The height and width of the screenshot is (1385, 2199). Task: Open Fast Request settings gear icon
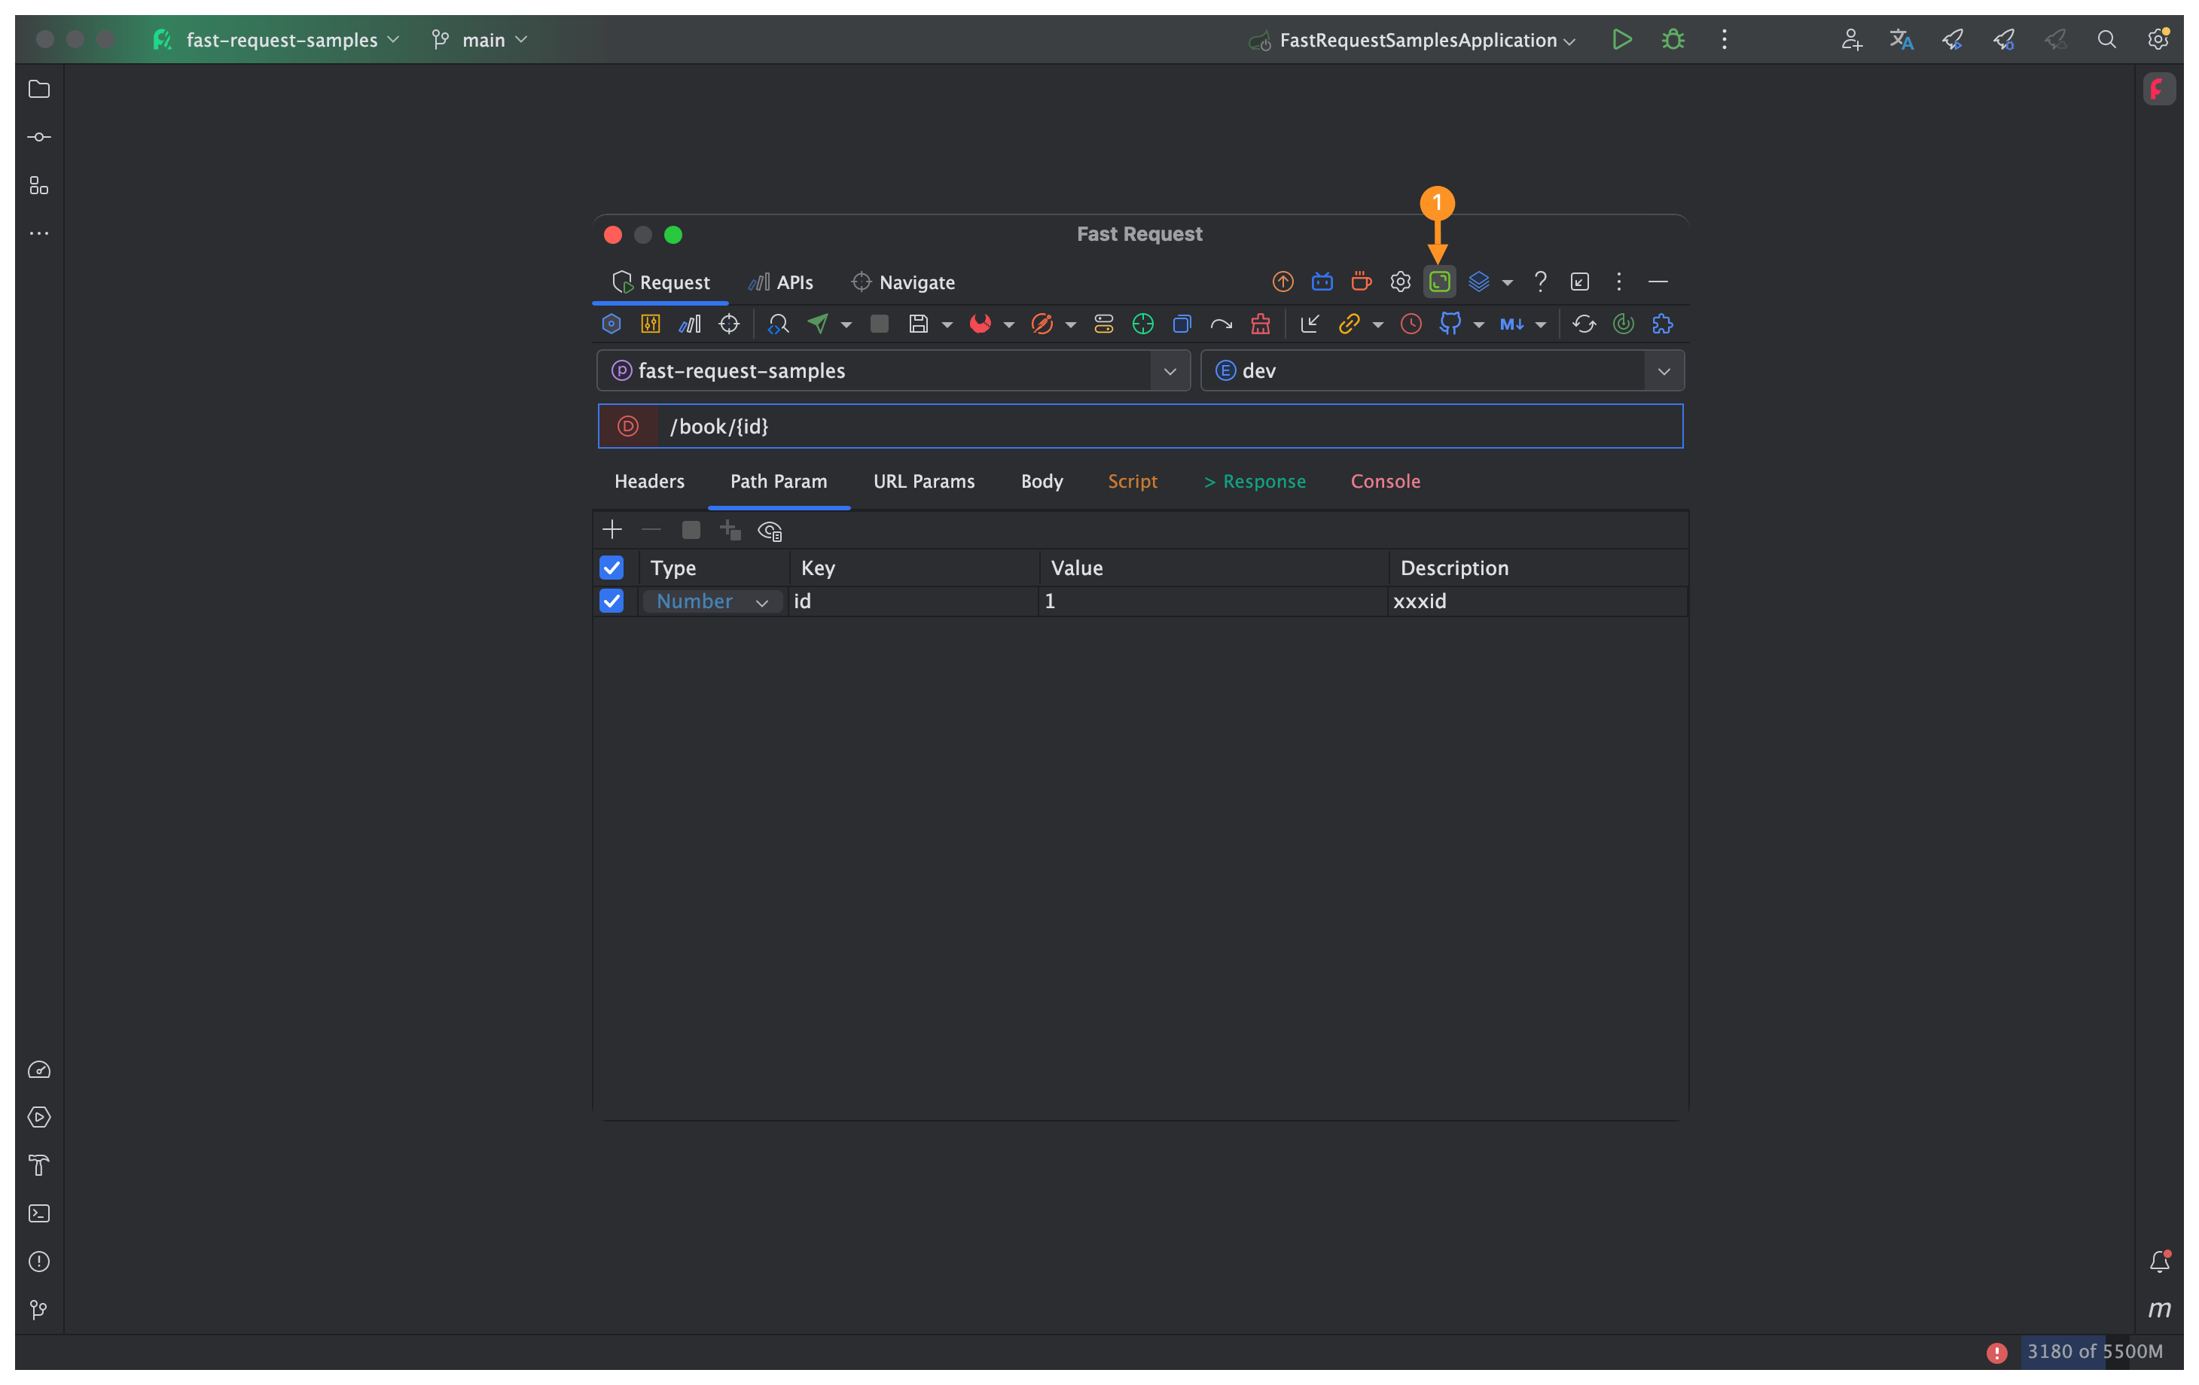point(1400,282)
